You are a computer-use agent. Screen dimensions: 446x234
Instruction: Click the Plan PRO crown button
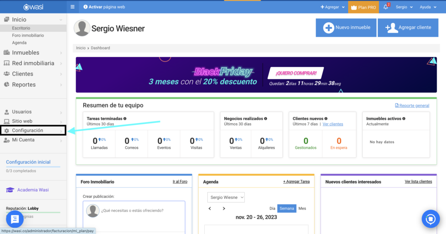(364, 7)
